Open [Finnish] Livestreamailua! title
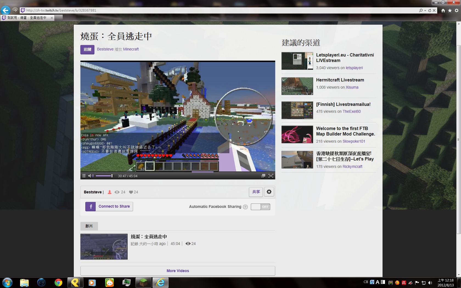Viewport: 461px width, 288px height. 343,104
